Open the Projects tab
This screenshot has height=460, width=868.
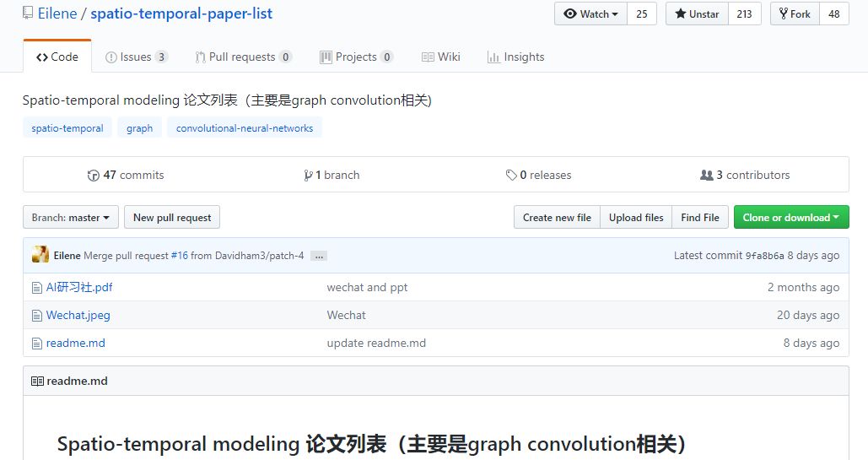coord(357,57)
